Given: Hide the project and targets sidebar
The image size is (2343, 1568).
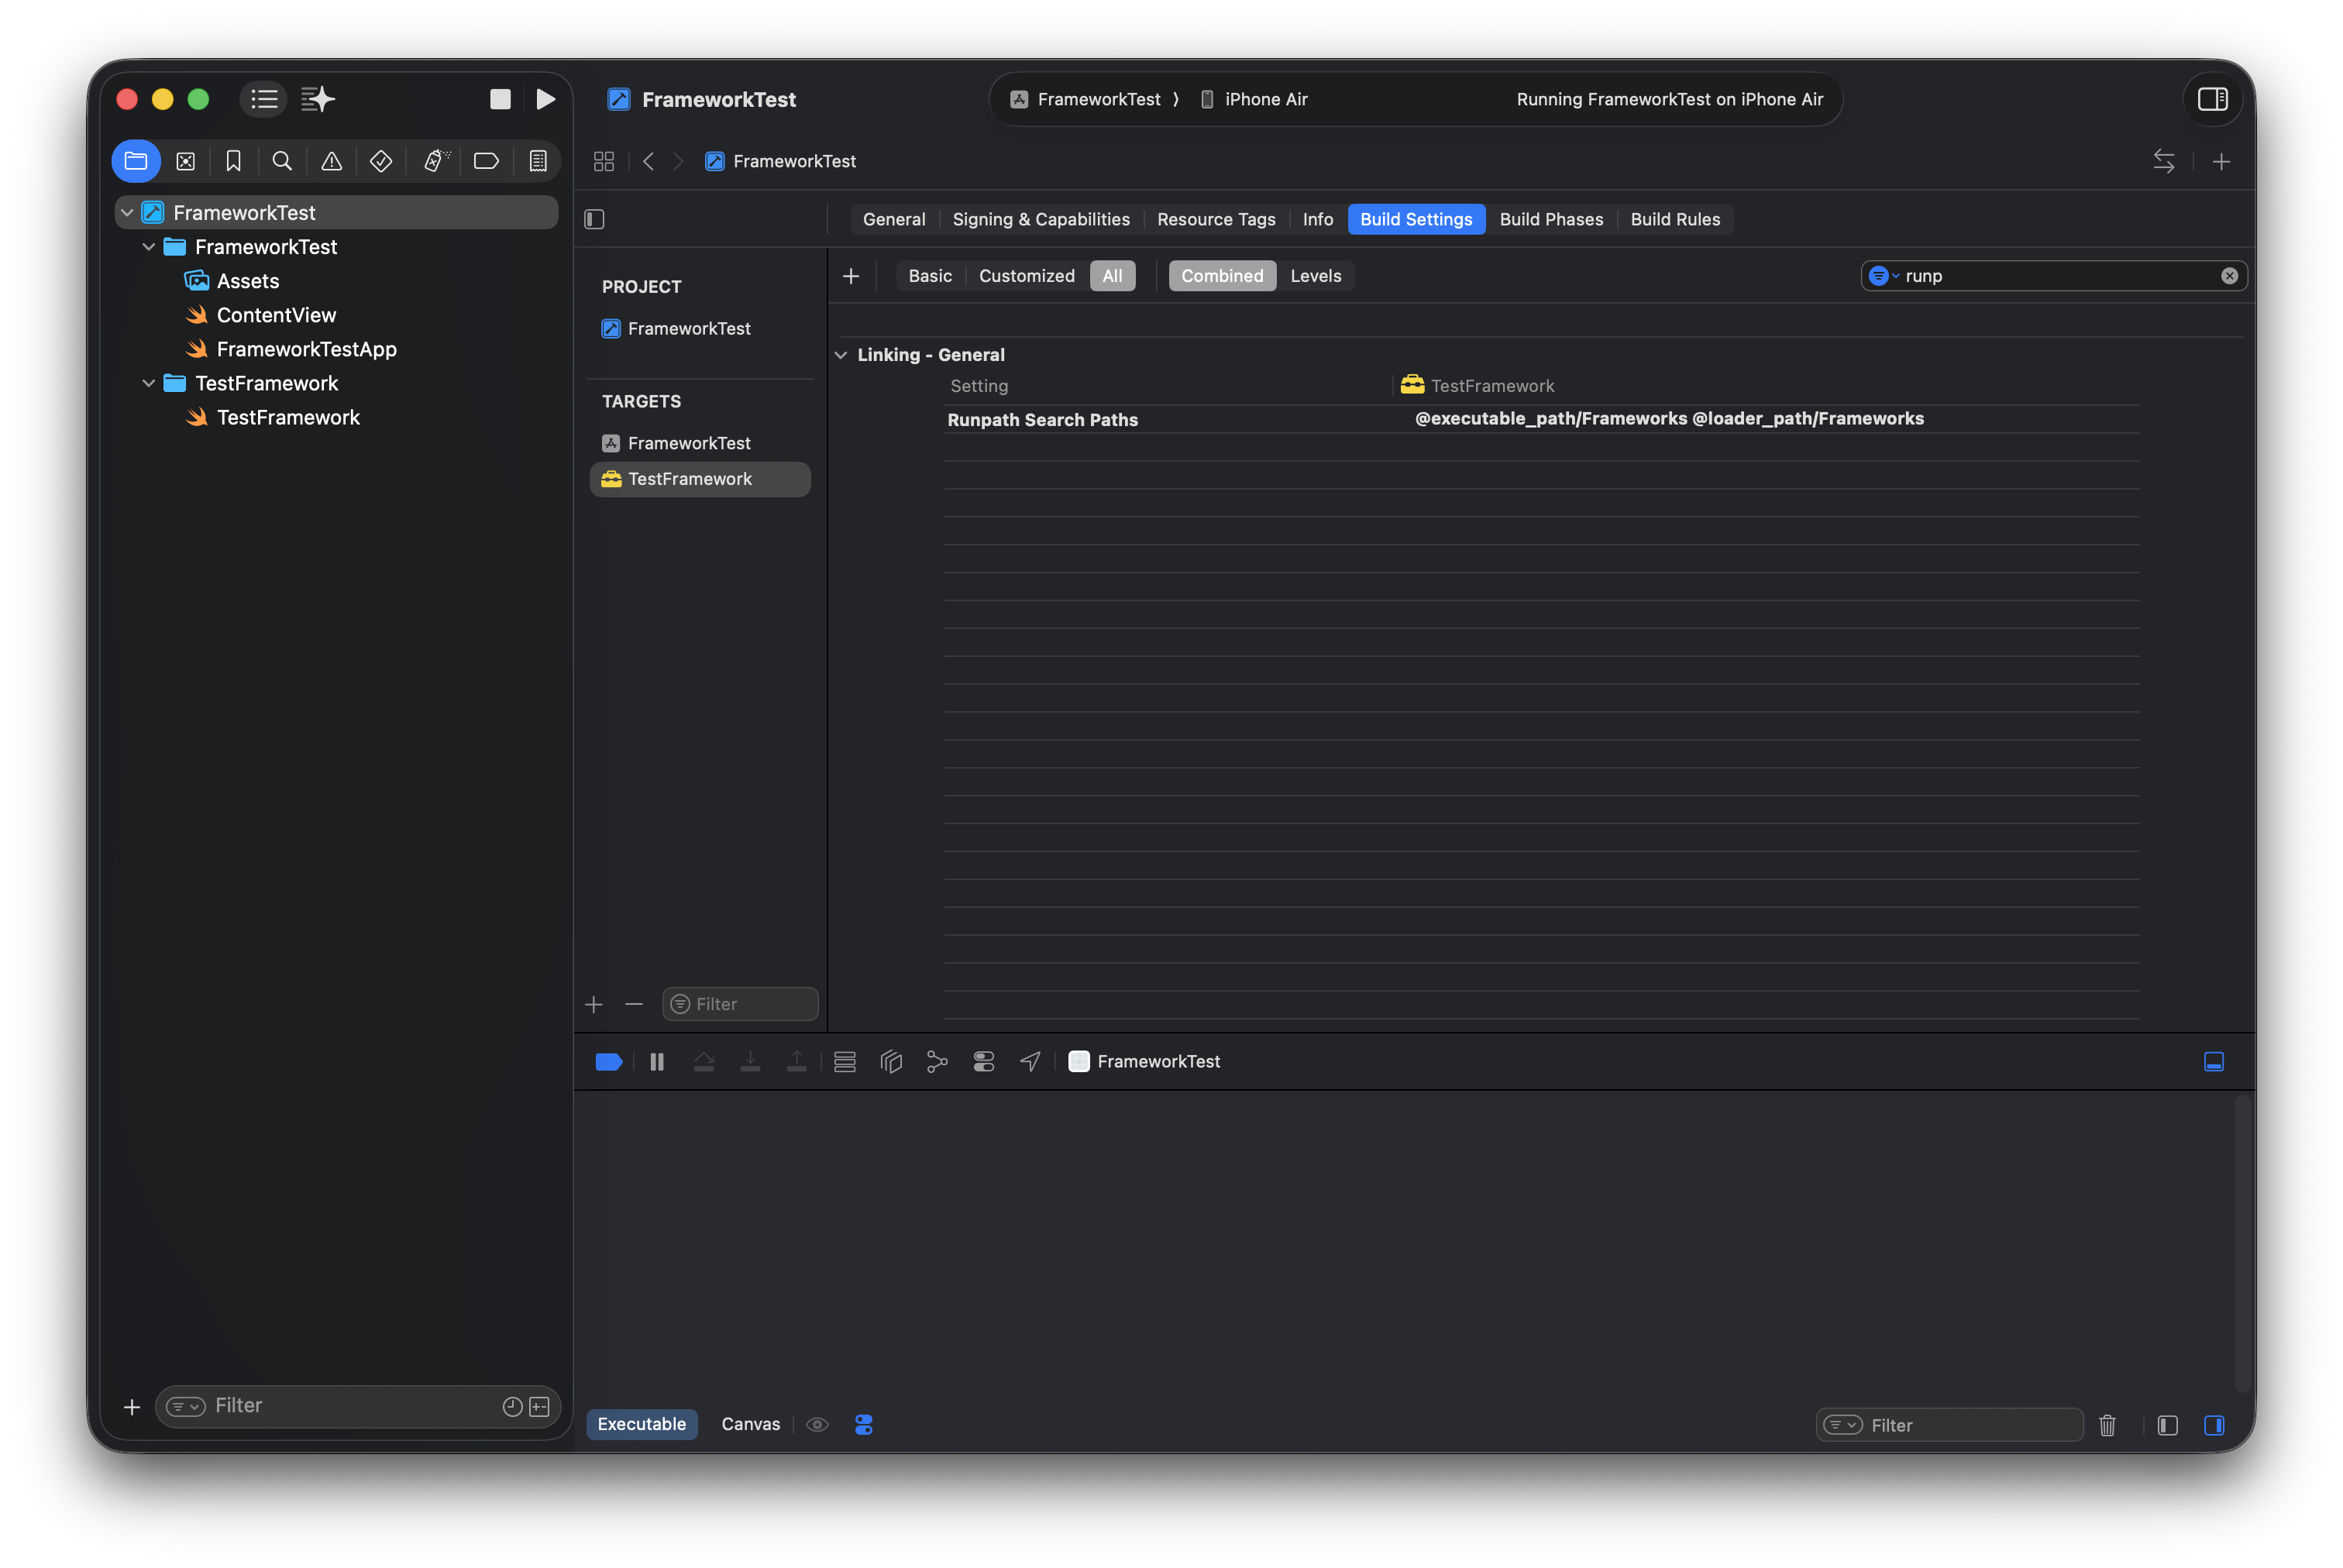Looking at the screenshot, I should 595,219.
